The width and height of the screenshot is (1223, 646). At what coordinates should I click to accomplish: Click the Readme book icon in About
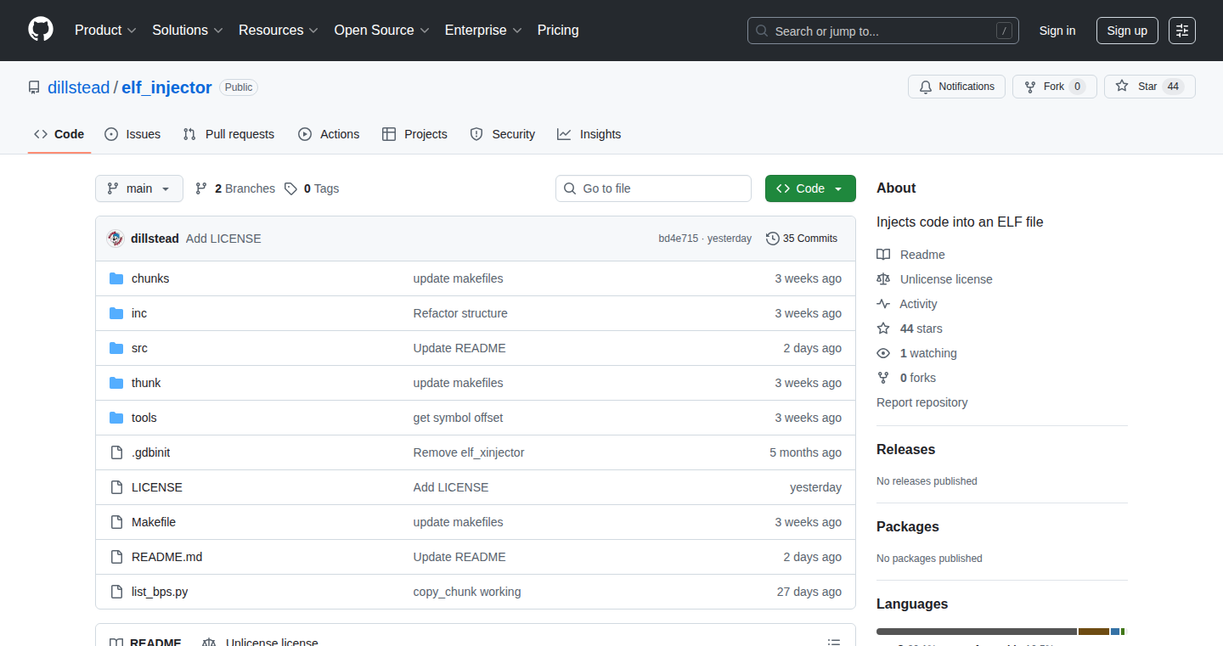[x=883, y=255]
